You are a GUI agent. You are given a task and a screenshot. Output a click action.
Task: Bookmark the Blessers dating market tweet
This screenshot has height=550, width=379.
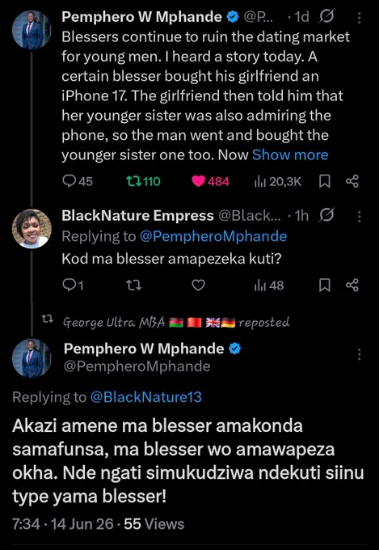325,181
